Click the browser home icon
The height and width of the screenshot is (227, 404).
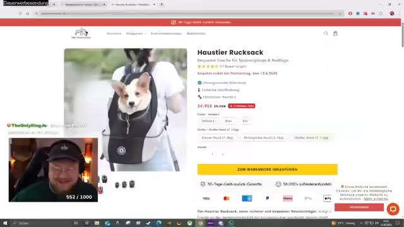[28, 13]
